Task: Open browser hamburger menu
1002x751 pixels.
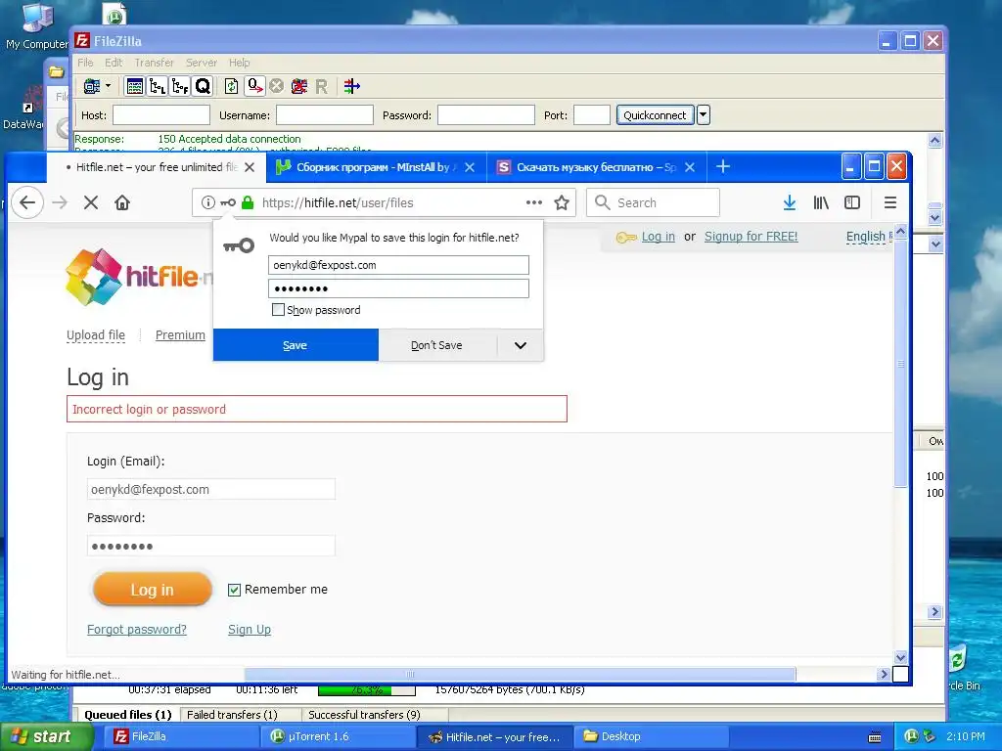Action: point(890,202)
